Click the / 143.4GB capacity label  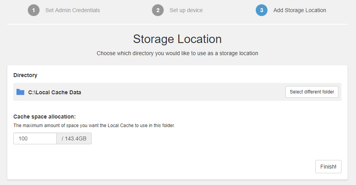[x=74, y=138]
